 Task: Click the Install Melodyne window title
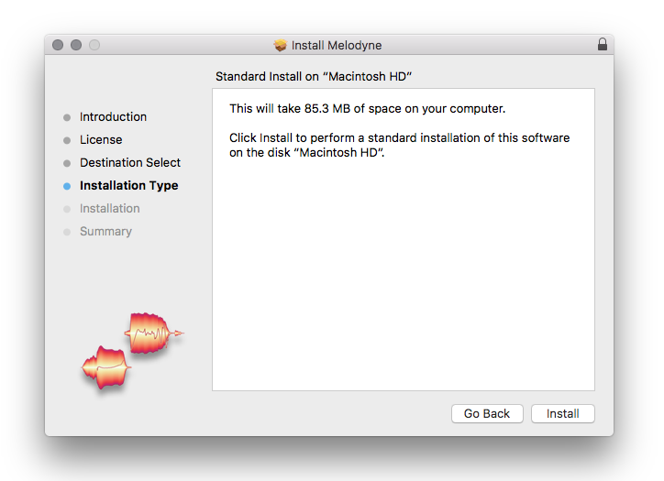(x=337, y=45)
